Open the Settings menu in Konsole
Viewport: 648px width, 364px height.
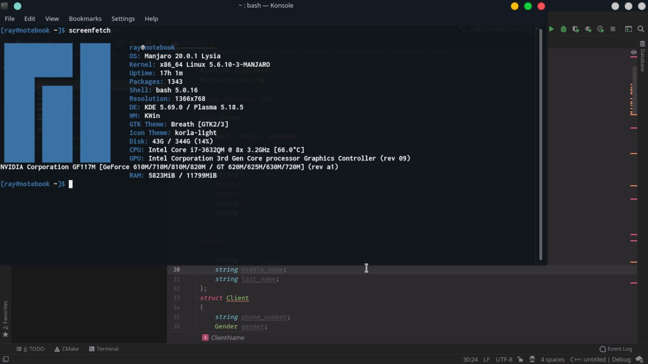[123, 19]
